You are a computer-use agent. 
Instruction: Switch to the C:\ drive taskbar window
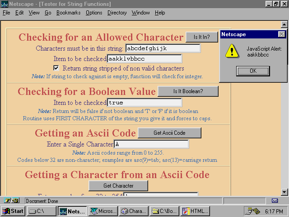tap(42, 211)
